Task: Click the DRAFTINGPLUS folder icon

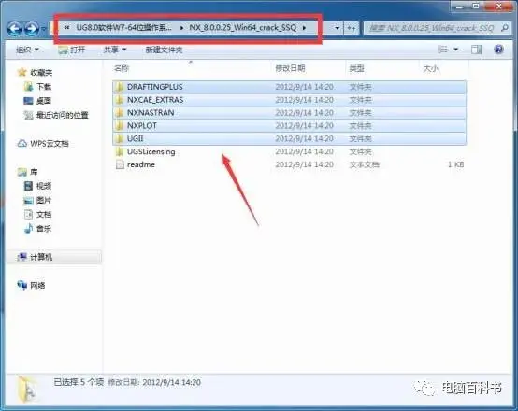Action: pos(120,87)
